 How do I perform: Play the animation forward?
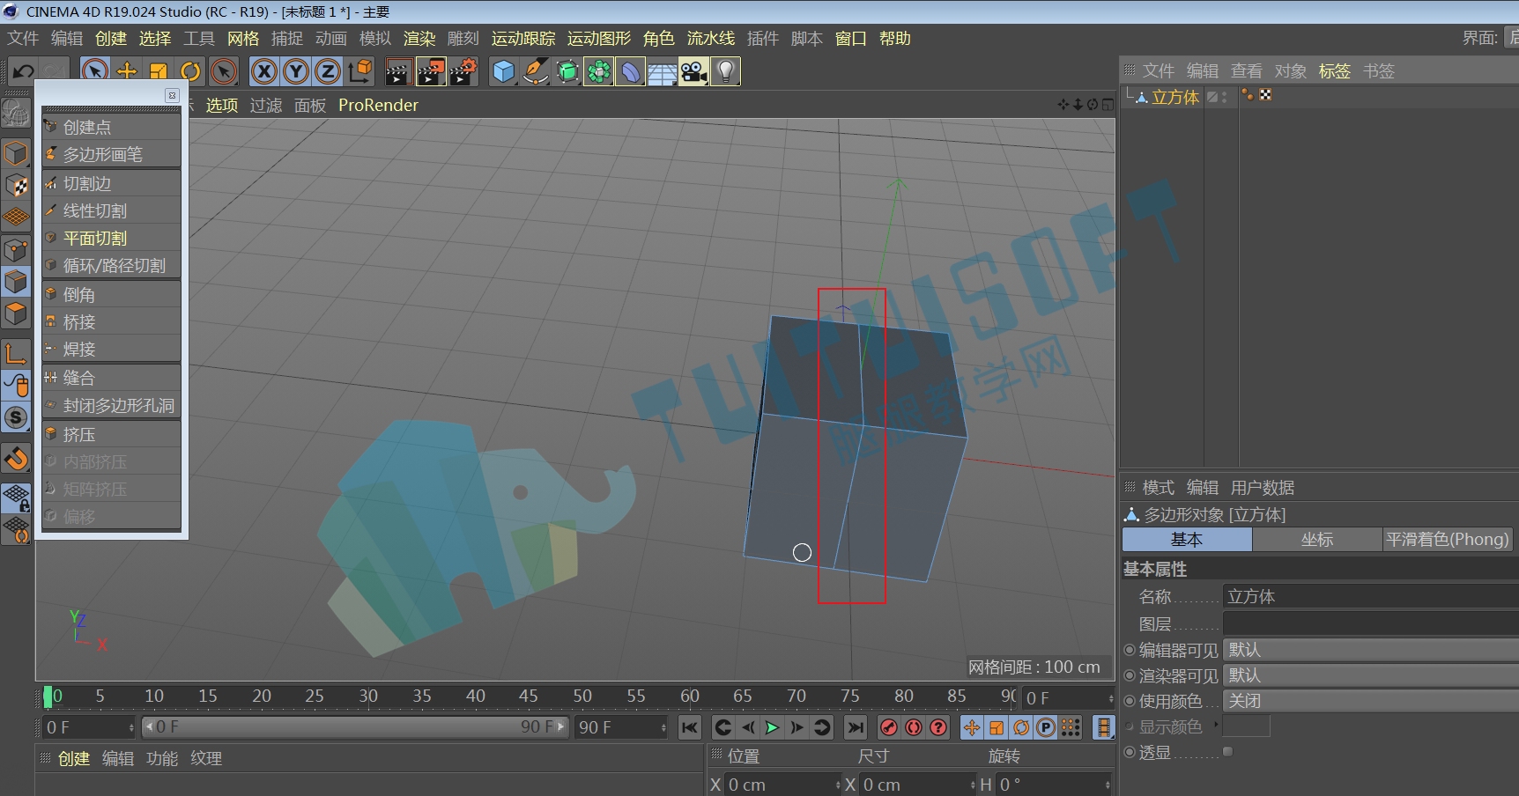point(772,727)
